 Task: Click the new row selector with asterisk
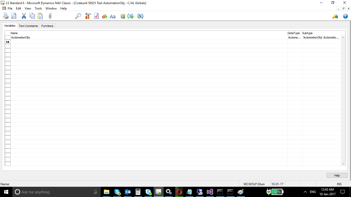coord(7,42)
